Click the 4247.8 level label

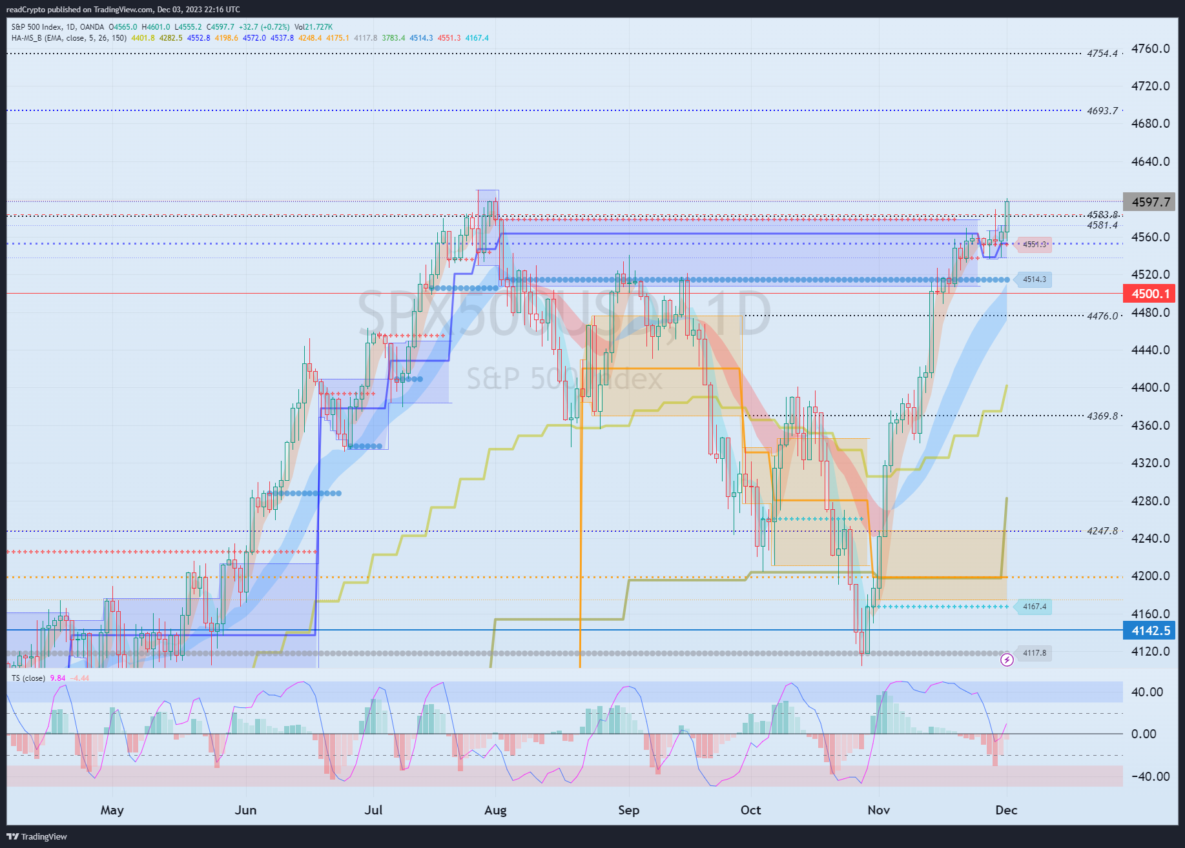1102,531
